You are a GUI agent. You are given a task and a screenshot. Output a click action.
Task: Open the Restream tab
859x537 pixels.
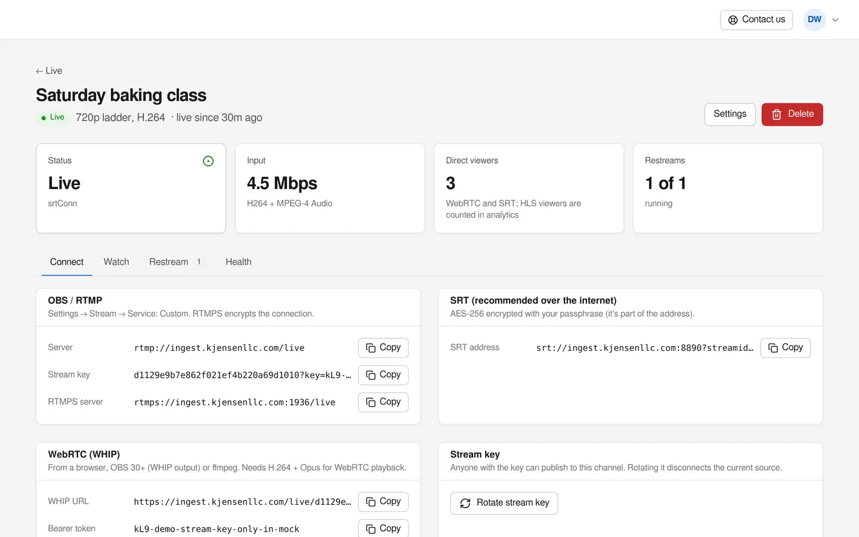(x=177, y=262)
